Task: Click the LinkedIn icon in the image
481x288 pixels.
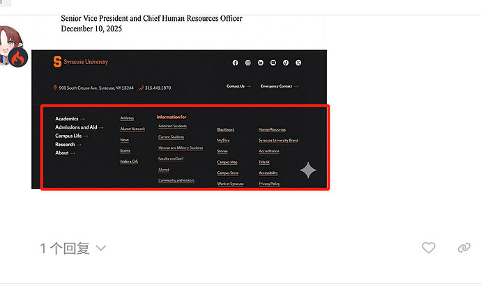Action: [x=261, y=63]
